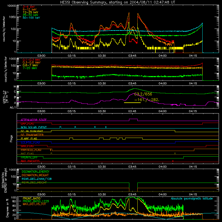Click the GOES-12 vertical axis label
Screen dimensions: 222x222
pos(5,97)
